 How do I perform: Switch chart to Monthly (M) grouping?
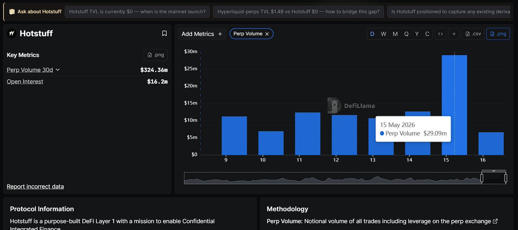point(395,34)
